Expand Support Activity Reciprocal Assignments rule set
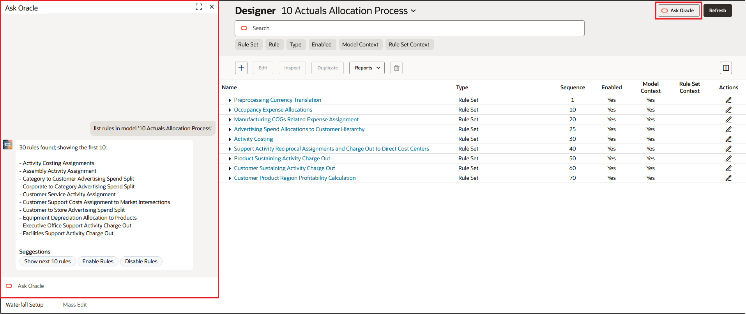 click(230, 149)
